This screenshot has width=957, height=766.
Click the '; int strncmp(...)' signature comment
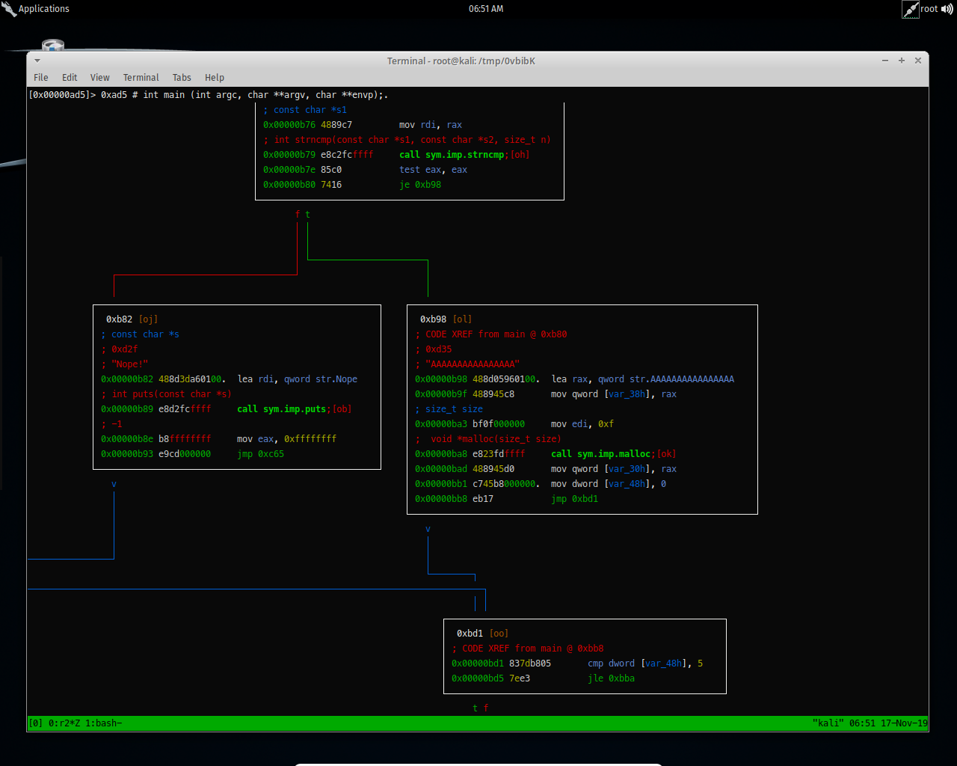tap(407, 140)
